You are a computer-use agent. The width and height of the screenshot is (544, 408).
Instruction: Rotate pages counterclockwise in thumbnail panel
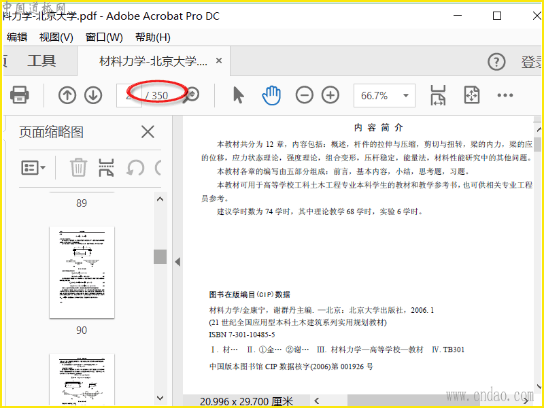tap(135, 168)
